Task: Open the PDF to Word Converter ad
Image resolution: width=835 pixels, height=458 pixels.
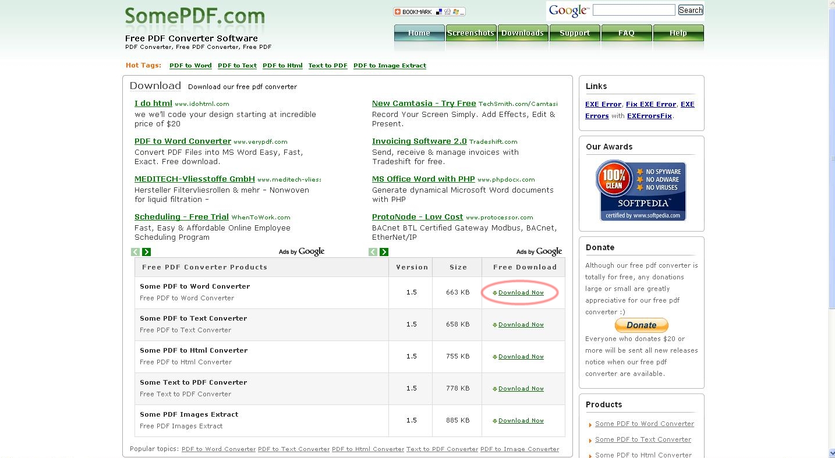Action: [x=183, y=141]
